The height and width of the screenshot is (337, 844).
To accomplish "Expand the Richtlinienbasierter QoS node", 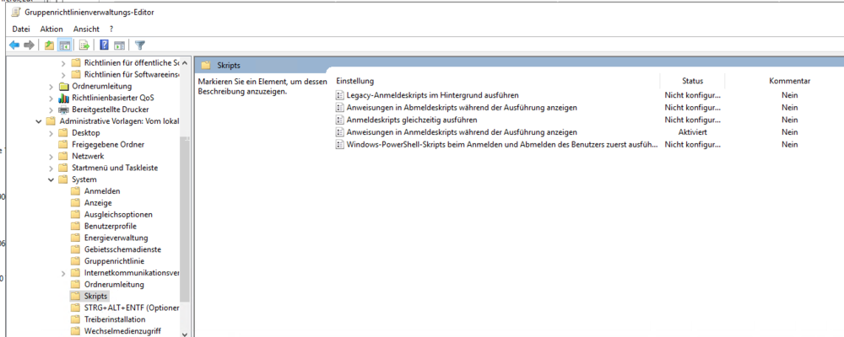I will [x=51, y=98].
